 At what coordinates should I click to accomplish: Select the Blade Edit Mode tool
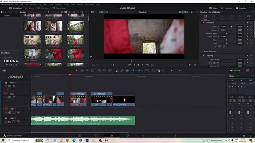93,71
